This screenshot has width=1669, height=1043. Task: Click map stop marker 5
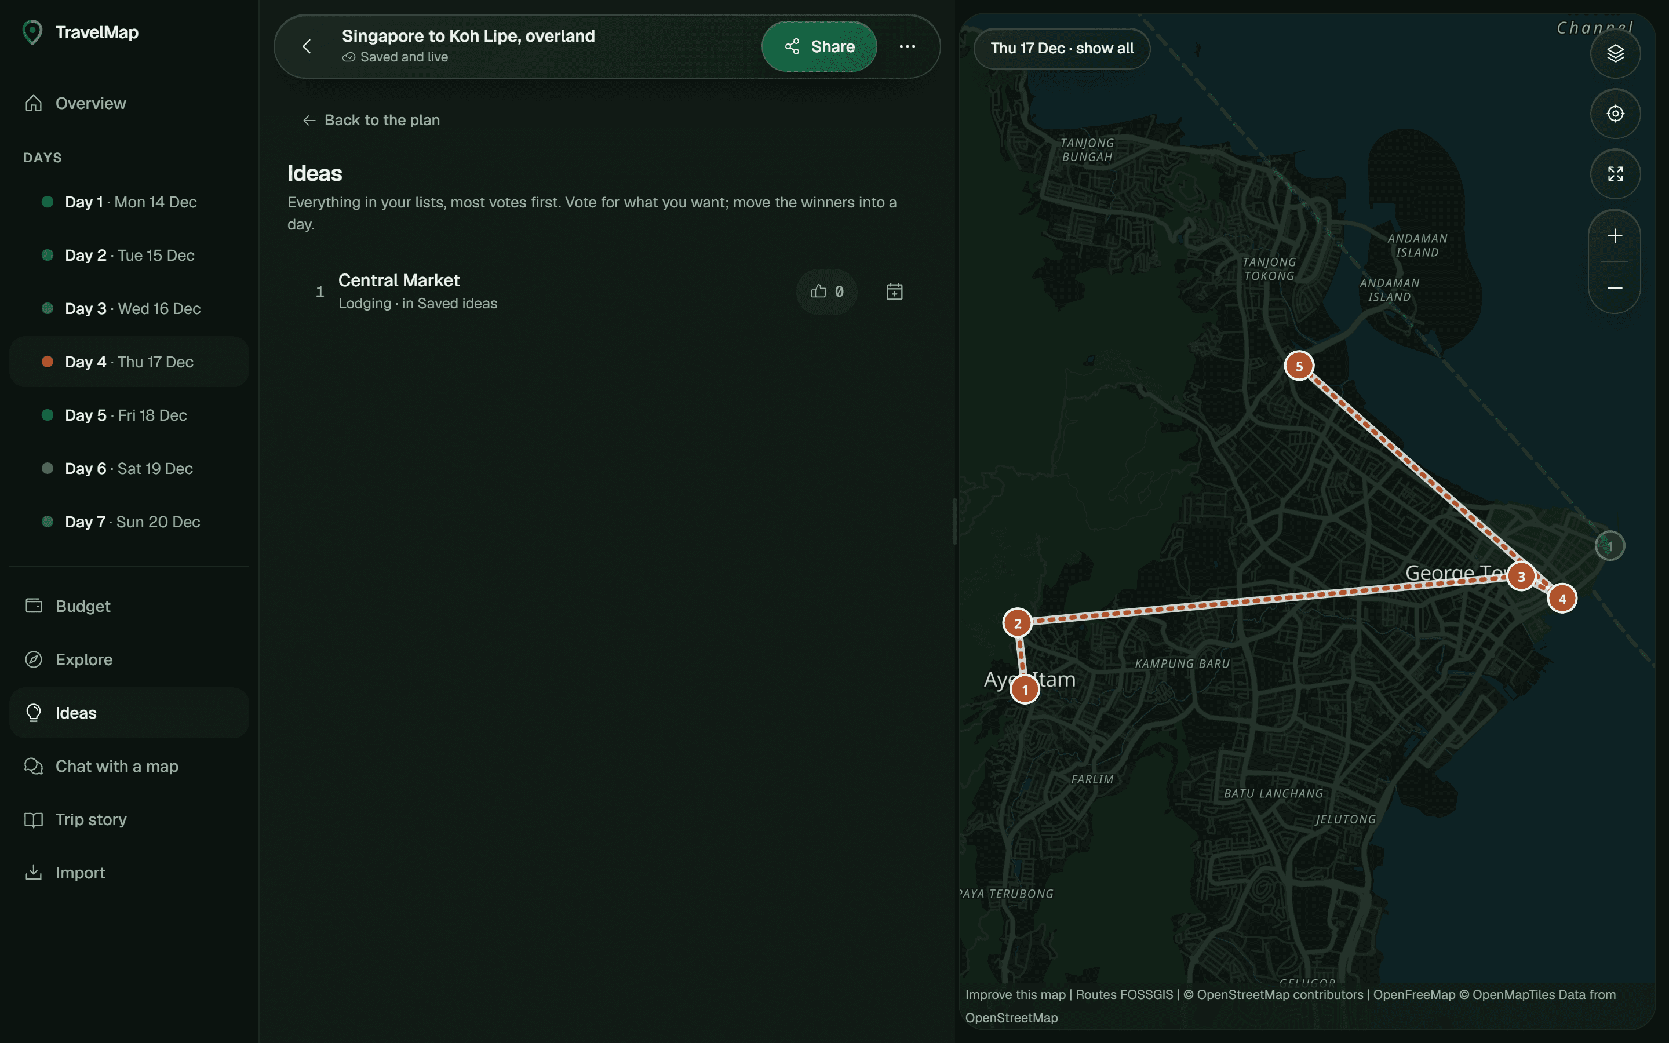pos(1299,366)
